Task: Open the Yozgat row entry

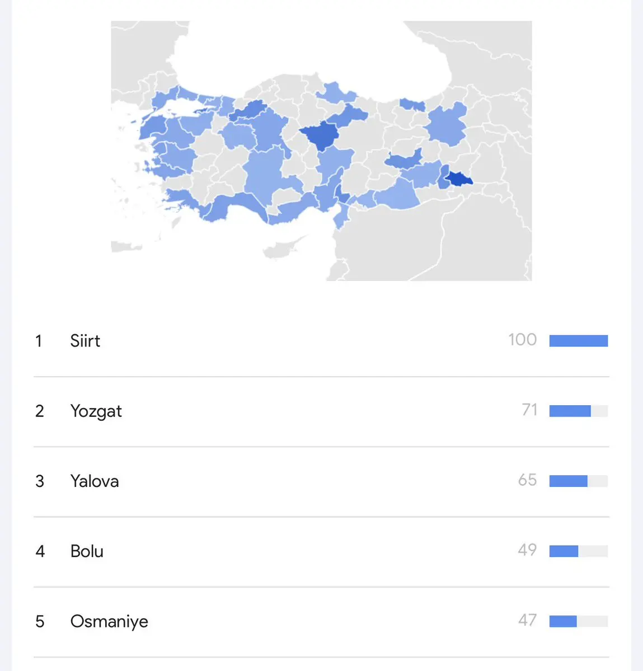Action: pyautogui.click(x=321, y=411)
